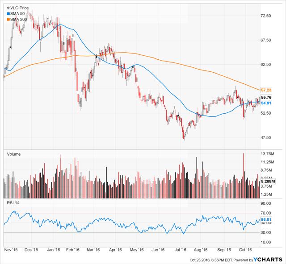Click the 10.00 RSI axis label
The height and width of the screenshot is (264, 286).
266,242
